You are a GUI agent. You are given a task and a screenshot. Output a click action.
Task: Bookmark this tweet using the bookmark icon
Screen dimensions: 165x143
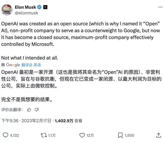point(120,135)
